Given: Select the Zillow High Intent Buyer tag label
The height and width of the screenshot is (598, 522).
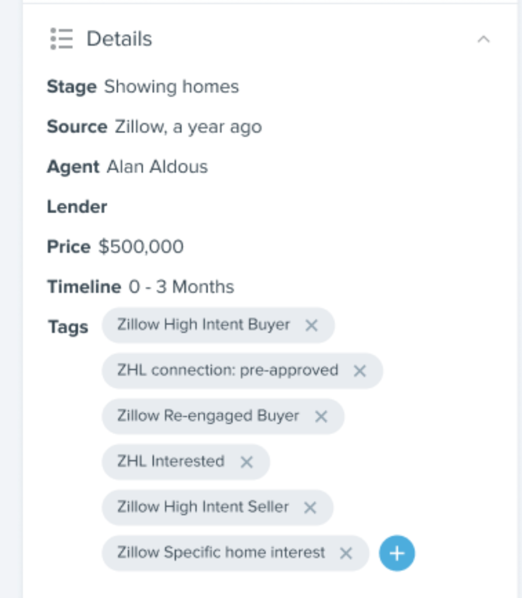Looking at the screenshot, I should (203, 325).
